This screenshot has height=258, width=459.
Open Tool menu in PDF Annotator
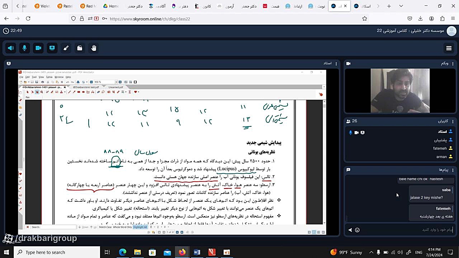click(x=34, y=77)
